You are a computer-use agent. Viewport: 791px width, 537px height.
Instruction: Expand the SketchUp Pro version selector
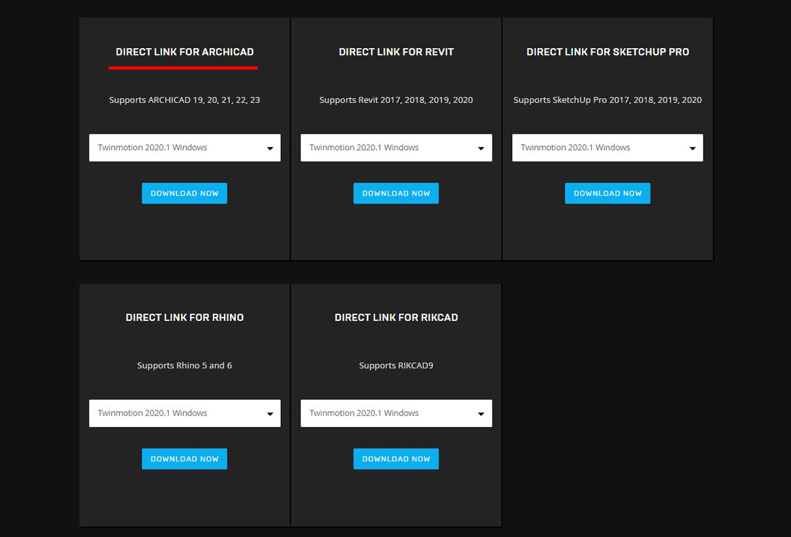(x=608, y=148)
